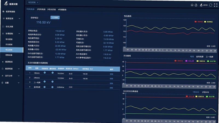The width and height of the screenshot is (219, 123).
Task: Toggle 通讯状态 indicator for 三一机群
Action: (x=52, y=82)
